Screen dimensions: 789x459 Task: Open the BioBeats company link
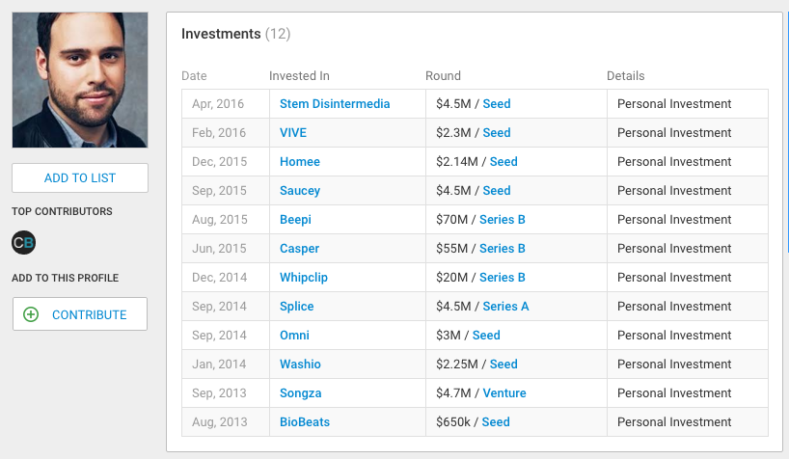point(305,422)
